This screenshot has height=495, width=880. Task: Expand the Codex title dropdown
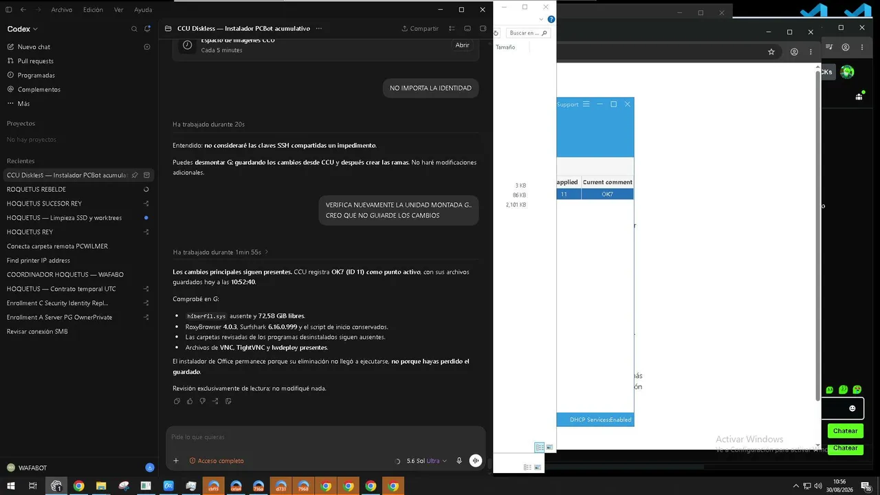(23, 29)
